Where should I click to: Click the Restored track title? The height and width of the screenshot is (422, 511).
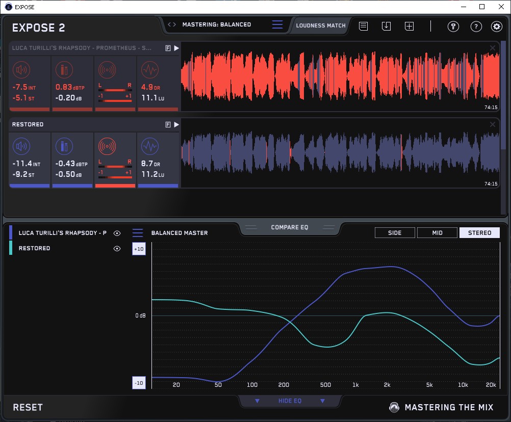[28, 124]
